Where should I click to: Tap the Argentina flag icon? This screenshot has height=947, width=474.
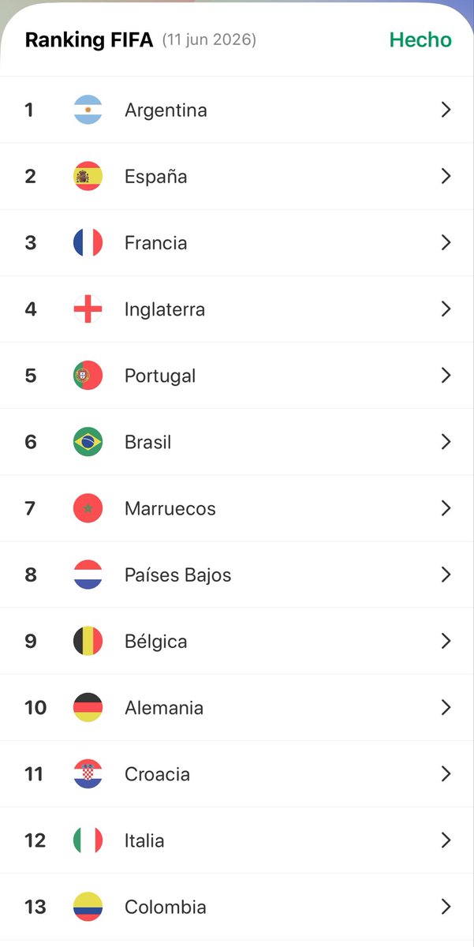[88, 110]
